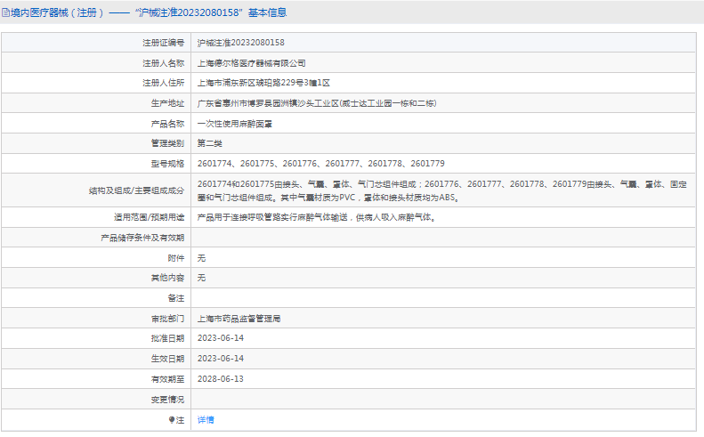Click the 结构及组成/主要组成成分 label
Image resolution: width=704 pixels, height=437 pixels.
(136, 190)
